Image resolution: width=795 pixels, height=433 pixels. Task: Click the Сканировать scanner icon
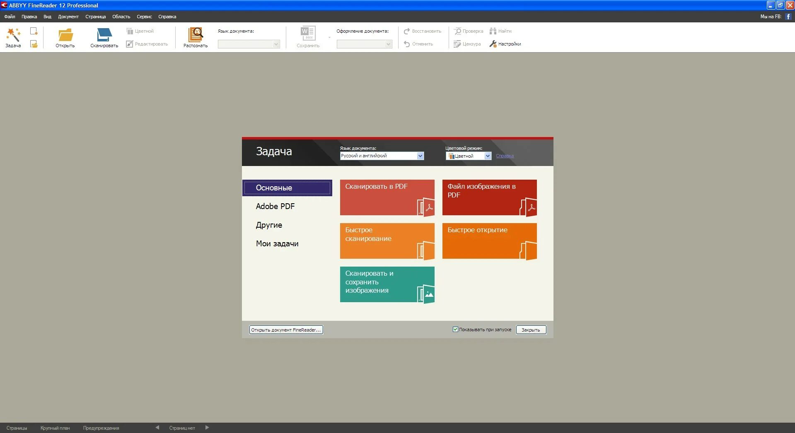coord(104,35)
